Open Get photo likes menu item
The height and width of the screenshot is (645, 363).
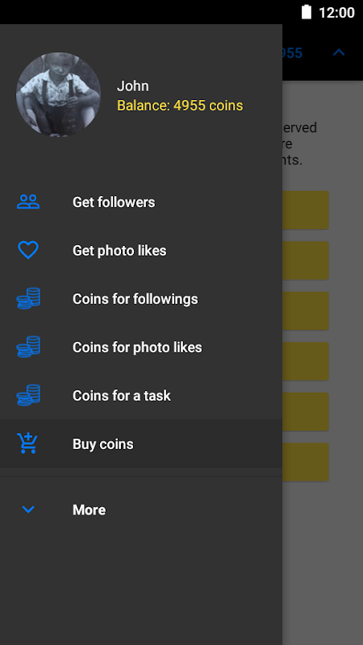tap(141, 250)
